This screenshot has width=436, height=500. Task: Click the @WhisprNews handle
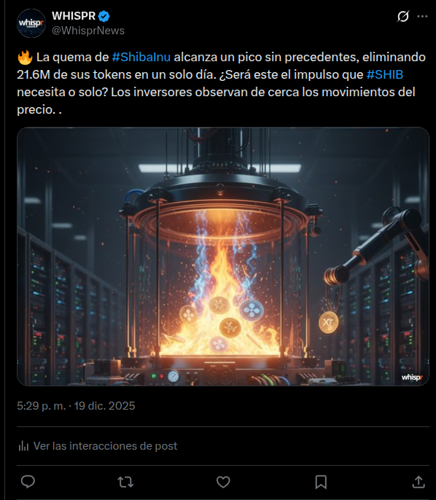point(88,31)
